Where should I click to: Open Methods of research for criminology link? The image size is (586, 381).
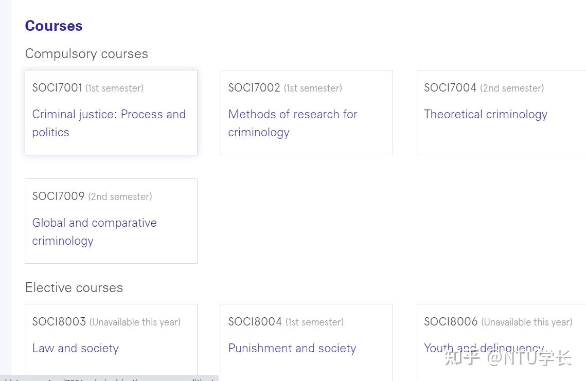click(292, 115)
